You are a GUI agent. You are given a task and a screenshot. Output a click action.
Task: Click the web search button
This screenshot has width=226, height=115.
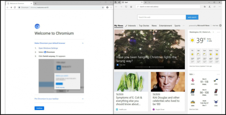pyautogui.click(x=192, y=17)
